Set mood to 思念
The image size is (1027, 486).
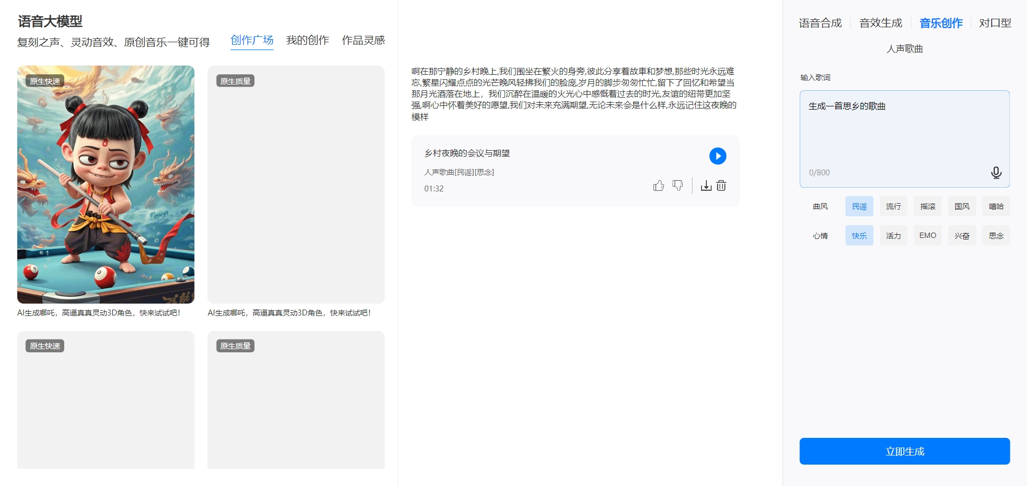coord(996,236)
